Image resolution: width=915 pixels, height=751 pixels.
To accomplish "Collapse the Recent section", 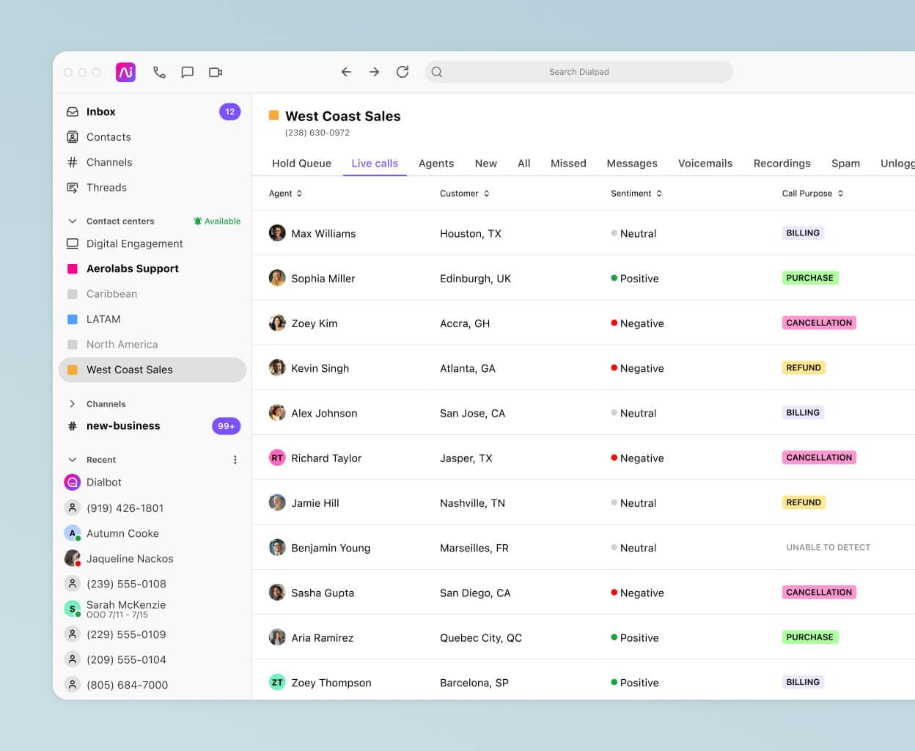I will tap(72, 460).
